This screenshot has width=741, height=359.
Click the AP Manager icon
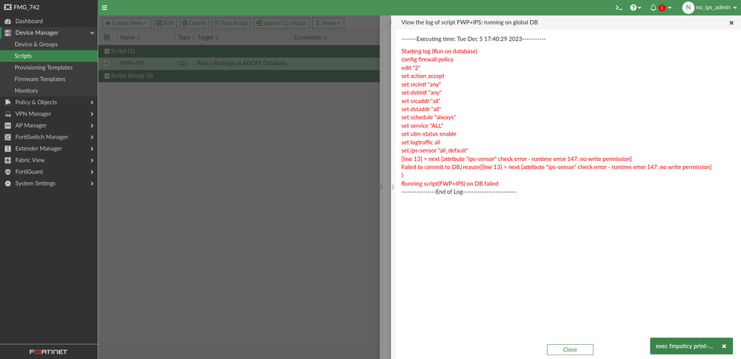tap(7, 125)
